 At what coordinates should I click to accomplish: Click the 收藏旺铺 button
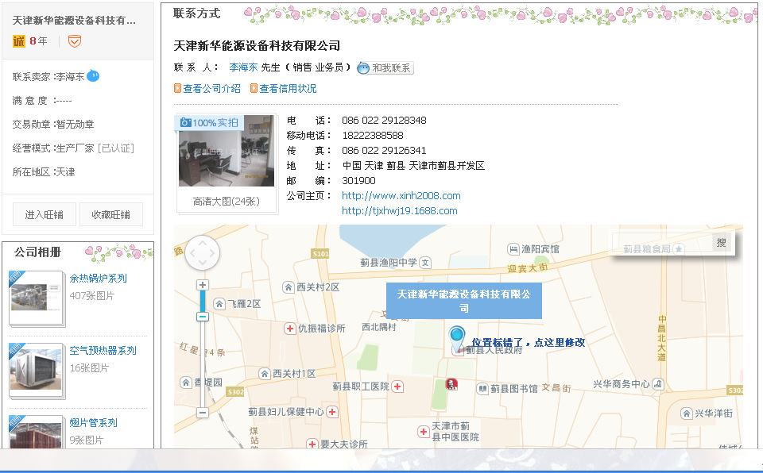tap(111, 214)
